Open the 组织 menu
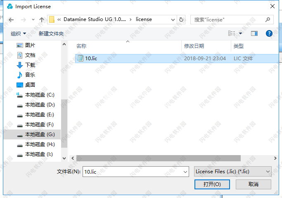This screenshot has height=198, width=282. pyautogui.click(x=18, y=33)
